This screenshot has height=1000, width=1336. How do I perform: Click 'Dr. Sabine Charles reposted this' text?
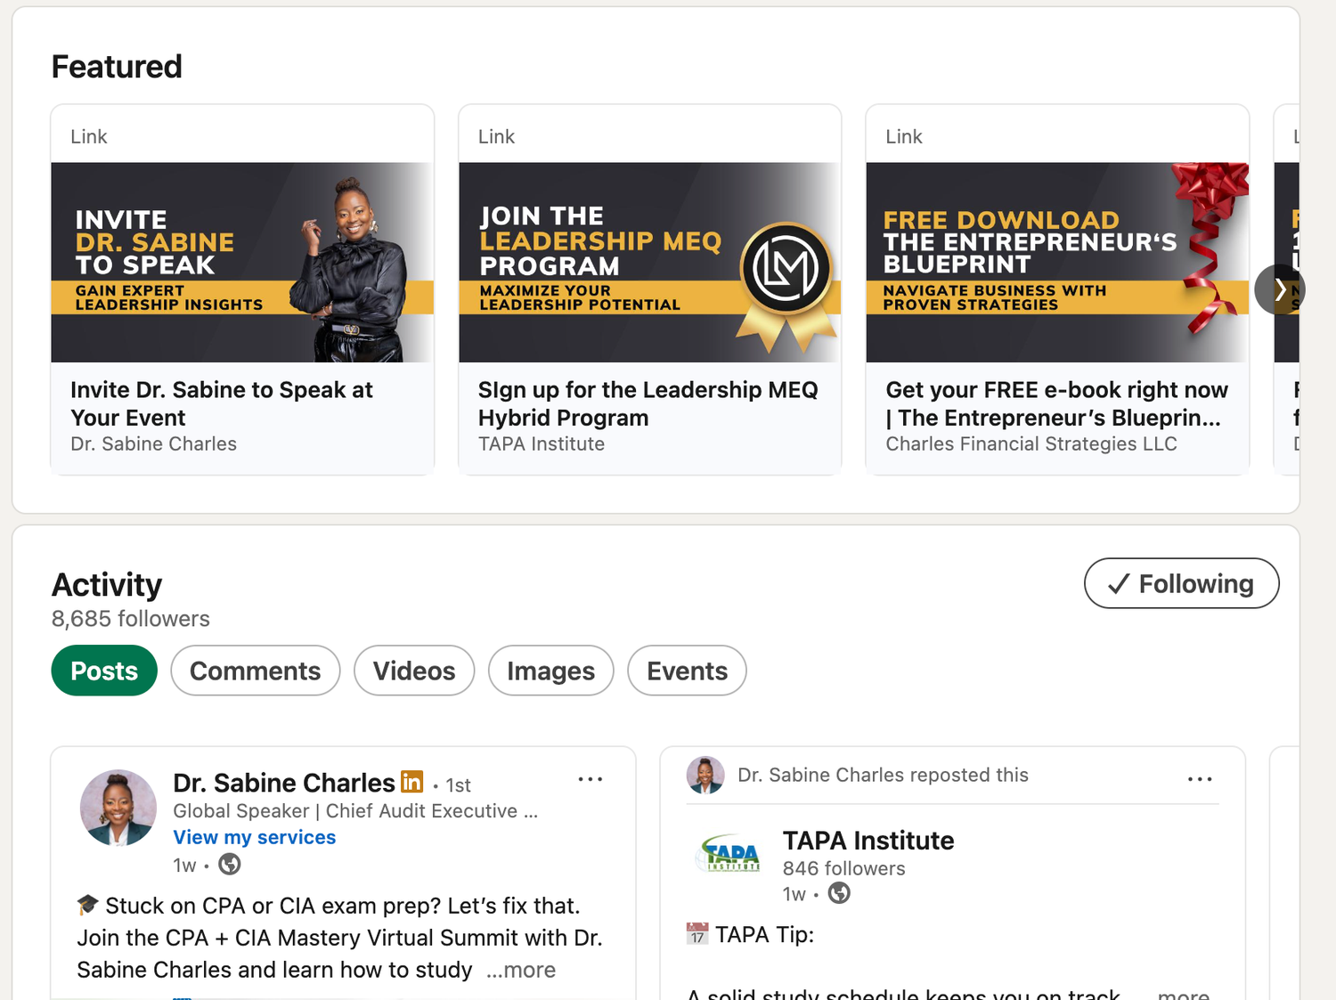[883, 775]
